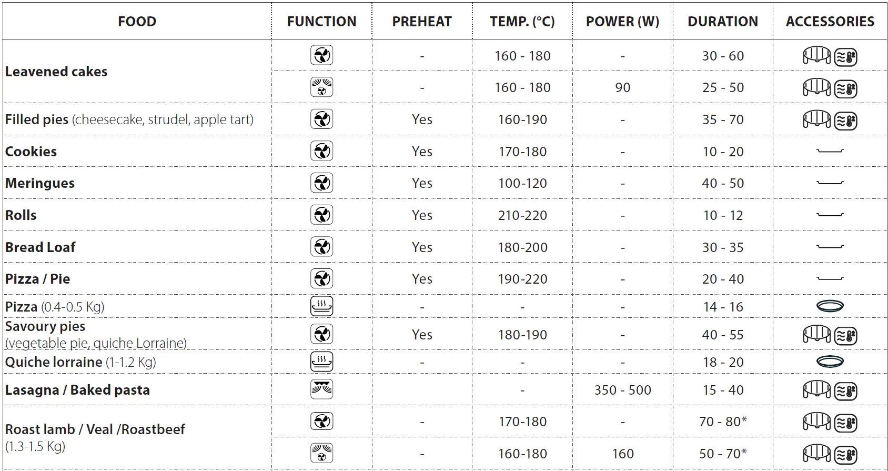Image resolution: width=888 pixels, height=471 pixels.
Task: Click the crisp plate accessory icon for Quiche lorraine
Action: click(830, 362)
